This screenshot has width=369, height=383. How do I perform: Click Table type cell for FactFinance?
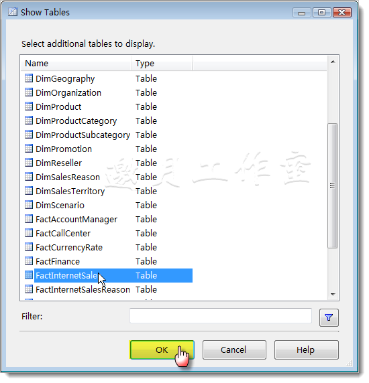[146, 261]
